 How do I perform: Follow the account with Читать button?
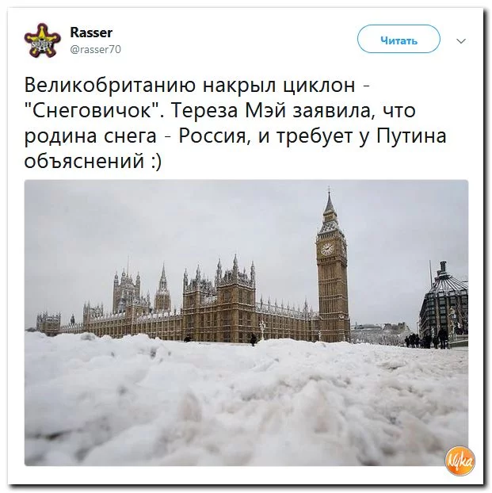coord(399,39)
